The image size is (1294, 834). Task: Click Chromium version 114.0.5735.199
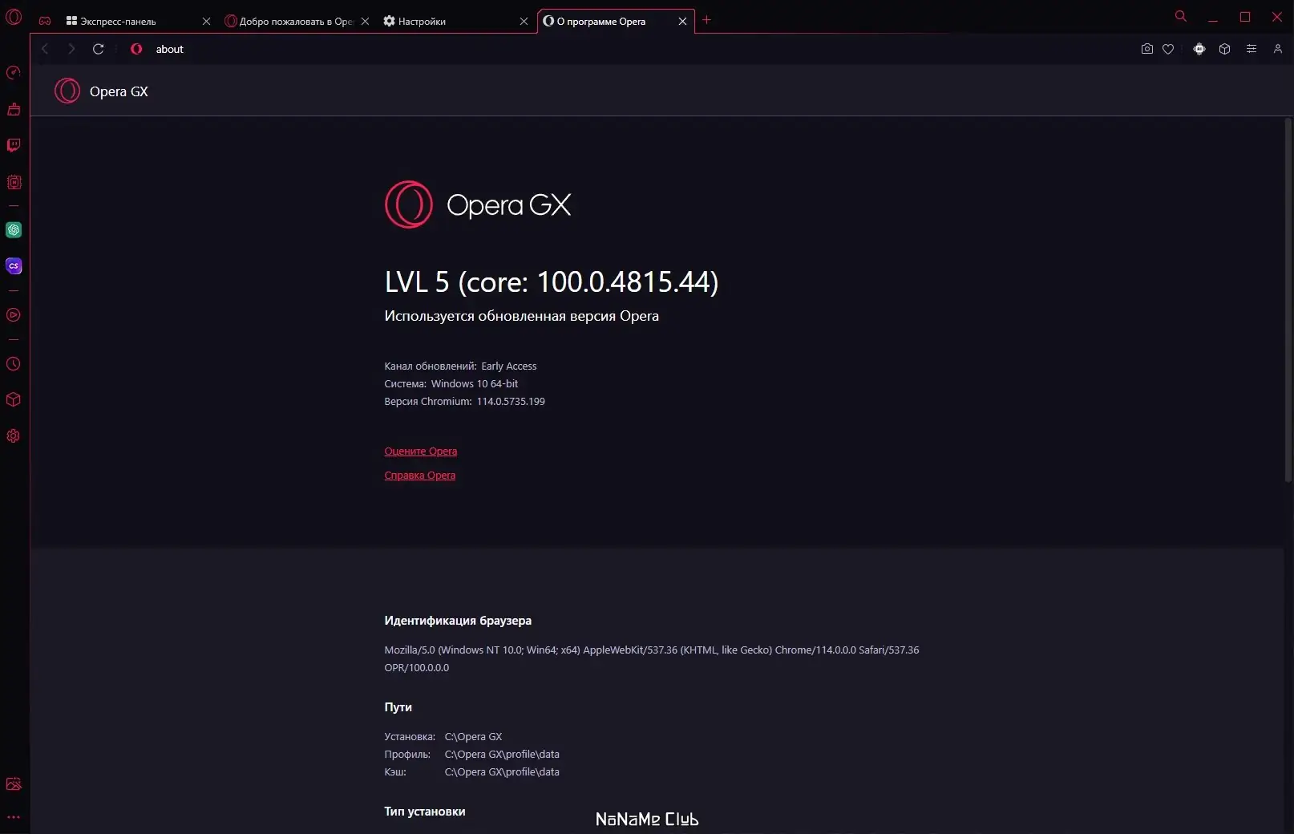511,402
